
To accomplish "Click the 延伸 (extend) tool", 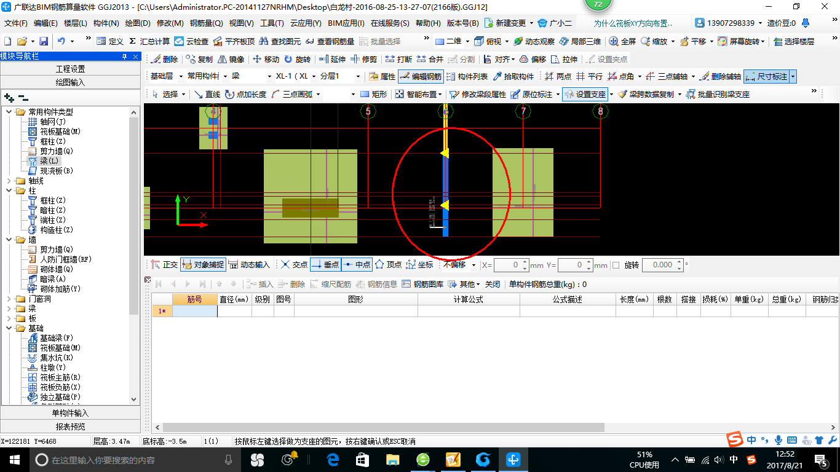I will (333, 60).
